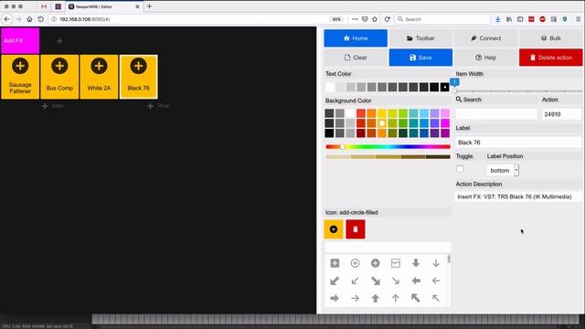The height and width of the screenshot is (329, 585).
Task: Pick the bold down-right arrow icon
Action: tap(375, 281)
